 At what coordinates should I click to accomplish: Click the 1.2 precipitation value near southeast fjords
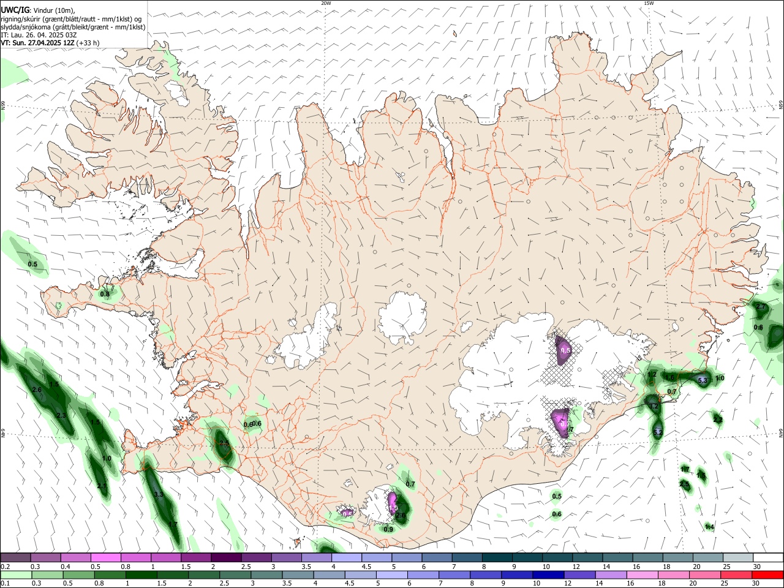652,374
